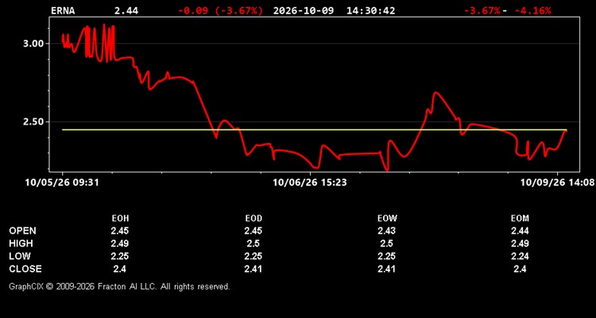Select the EOW column header

point(386,219)
